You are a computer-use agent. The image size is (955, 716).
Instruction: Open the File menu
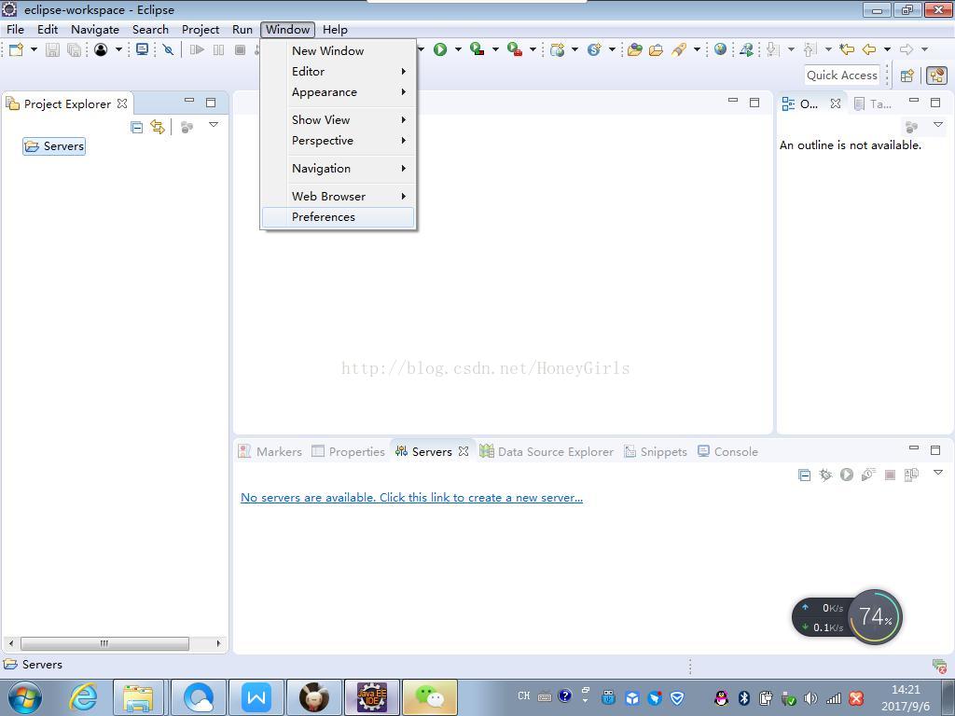15,29
